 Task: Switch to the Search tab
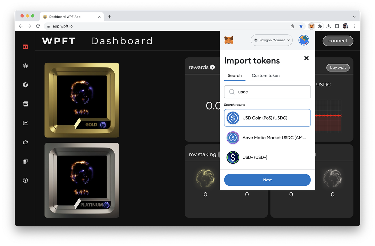[235, 76]
